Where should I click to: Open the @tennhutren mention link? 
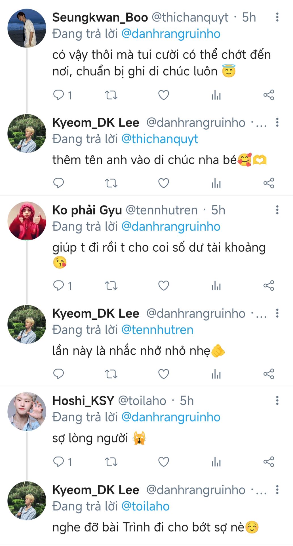coord(157,330)
